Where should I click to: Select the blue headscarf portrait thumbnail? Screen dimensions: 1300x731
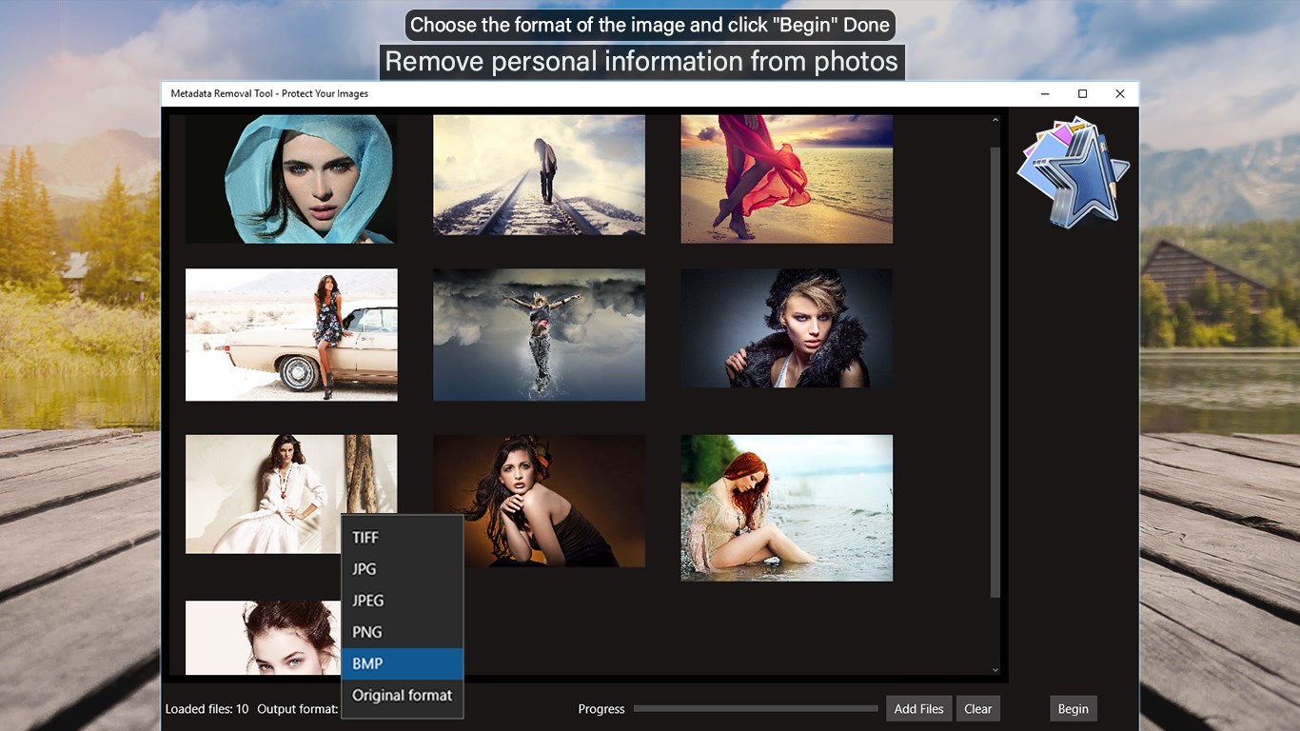coord(291,179)
